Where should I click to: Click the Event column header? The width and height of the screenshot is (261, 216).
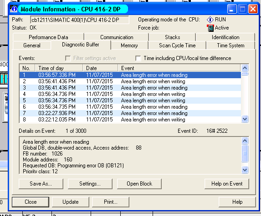(x=179, y=68)
